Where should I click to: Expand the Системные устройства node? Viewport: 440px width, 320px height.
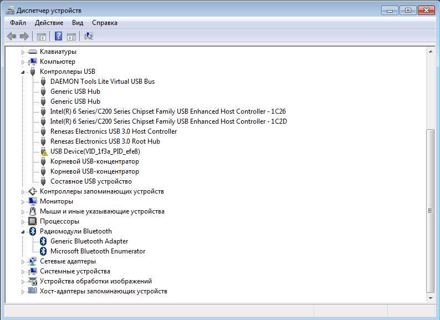click(x=23, y=272)
